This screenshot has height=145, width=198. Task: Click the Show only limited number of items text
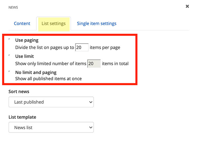[x=50, y=63]
